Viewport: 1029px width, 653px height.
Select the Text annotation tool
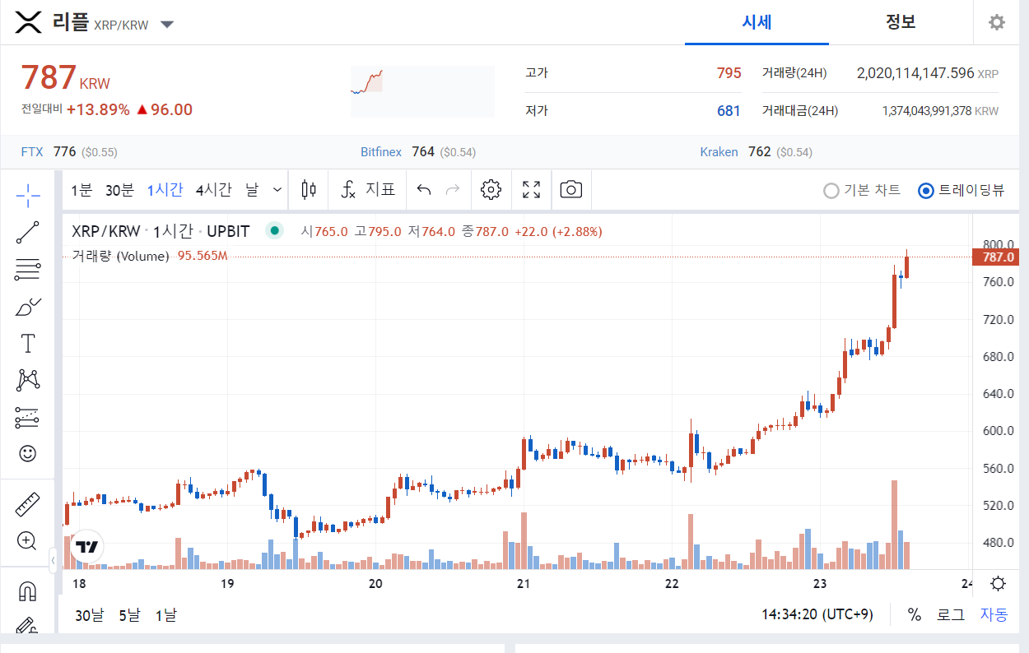(x=28, y=343)
